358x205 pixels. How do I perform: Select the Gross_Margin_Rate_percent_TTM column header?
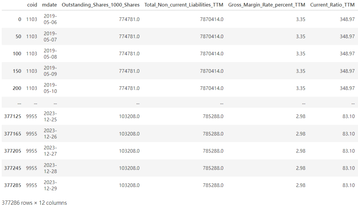(267, 5)
